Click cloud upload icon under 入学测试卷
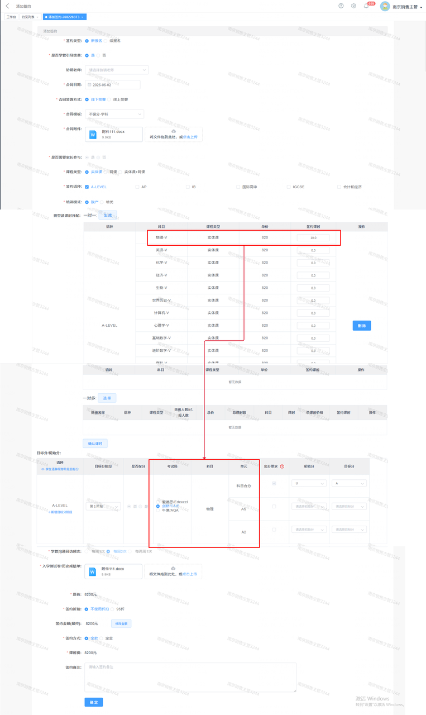 pos(173,568)
